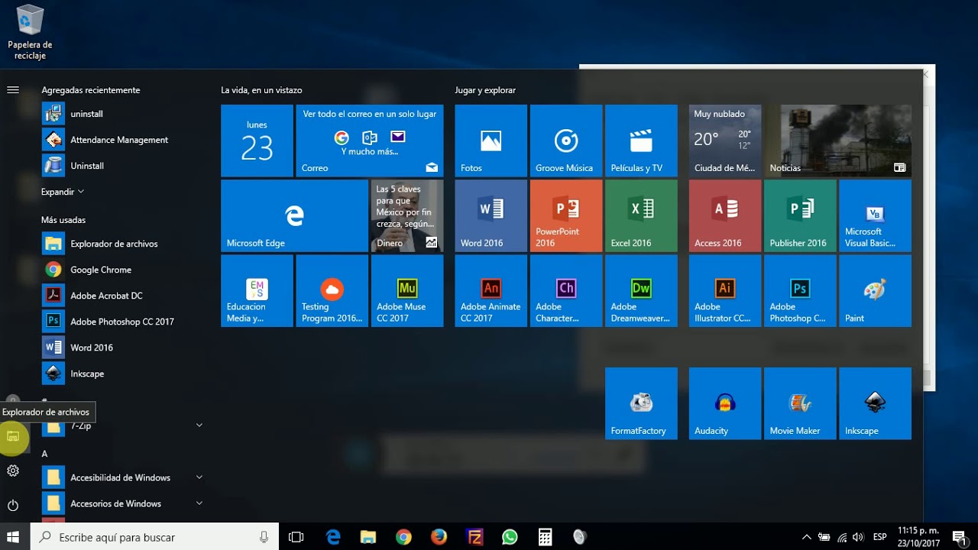Open the Microsoft Visual Basic tile
Screen dimensions: 978x550
click(x=875, y=215)
